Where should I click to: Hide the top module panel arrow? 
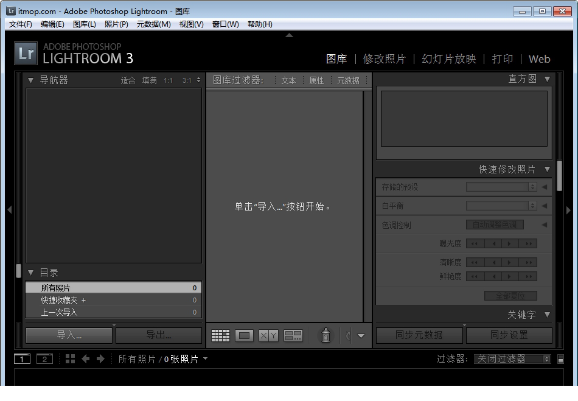click(290, 35)
